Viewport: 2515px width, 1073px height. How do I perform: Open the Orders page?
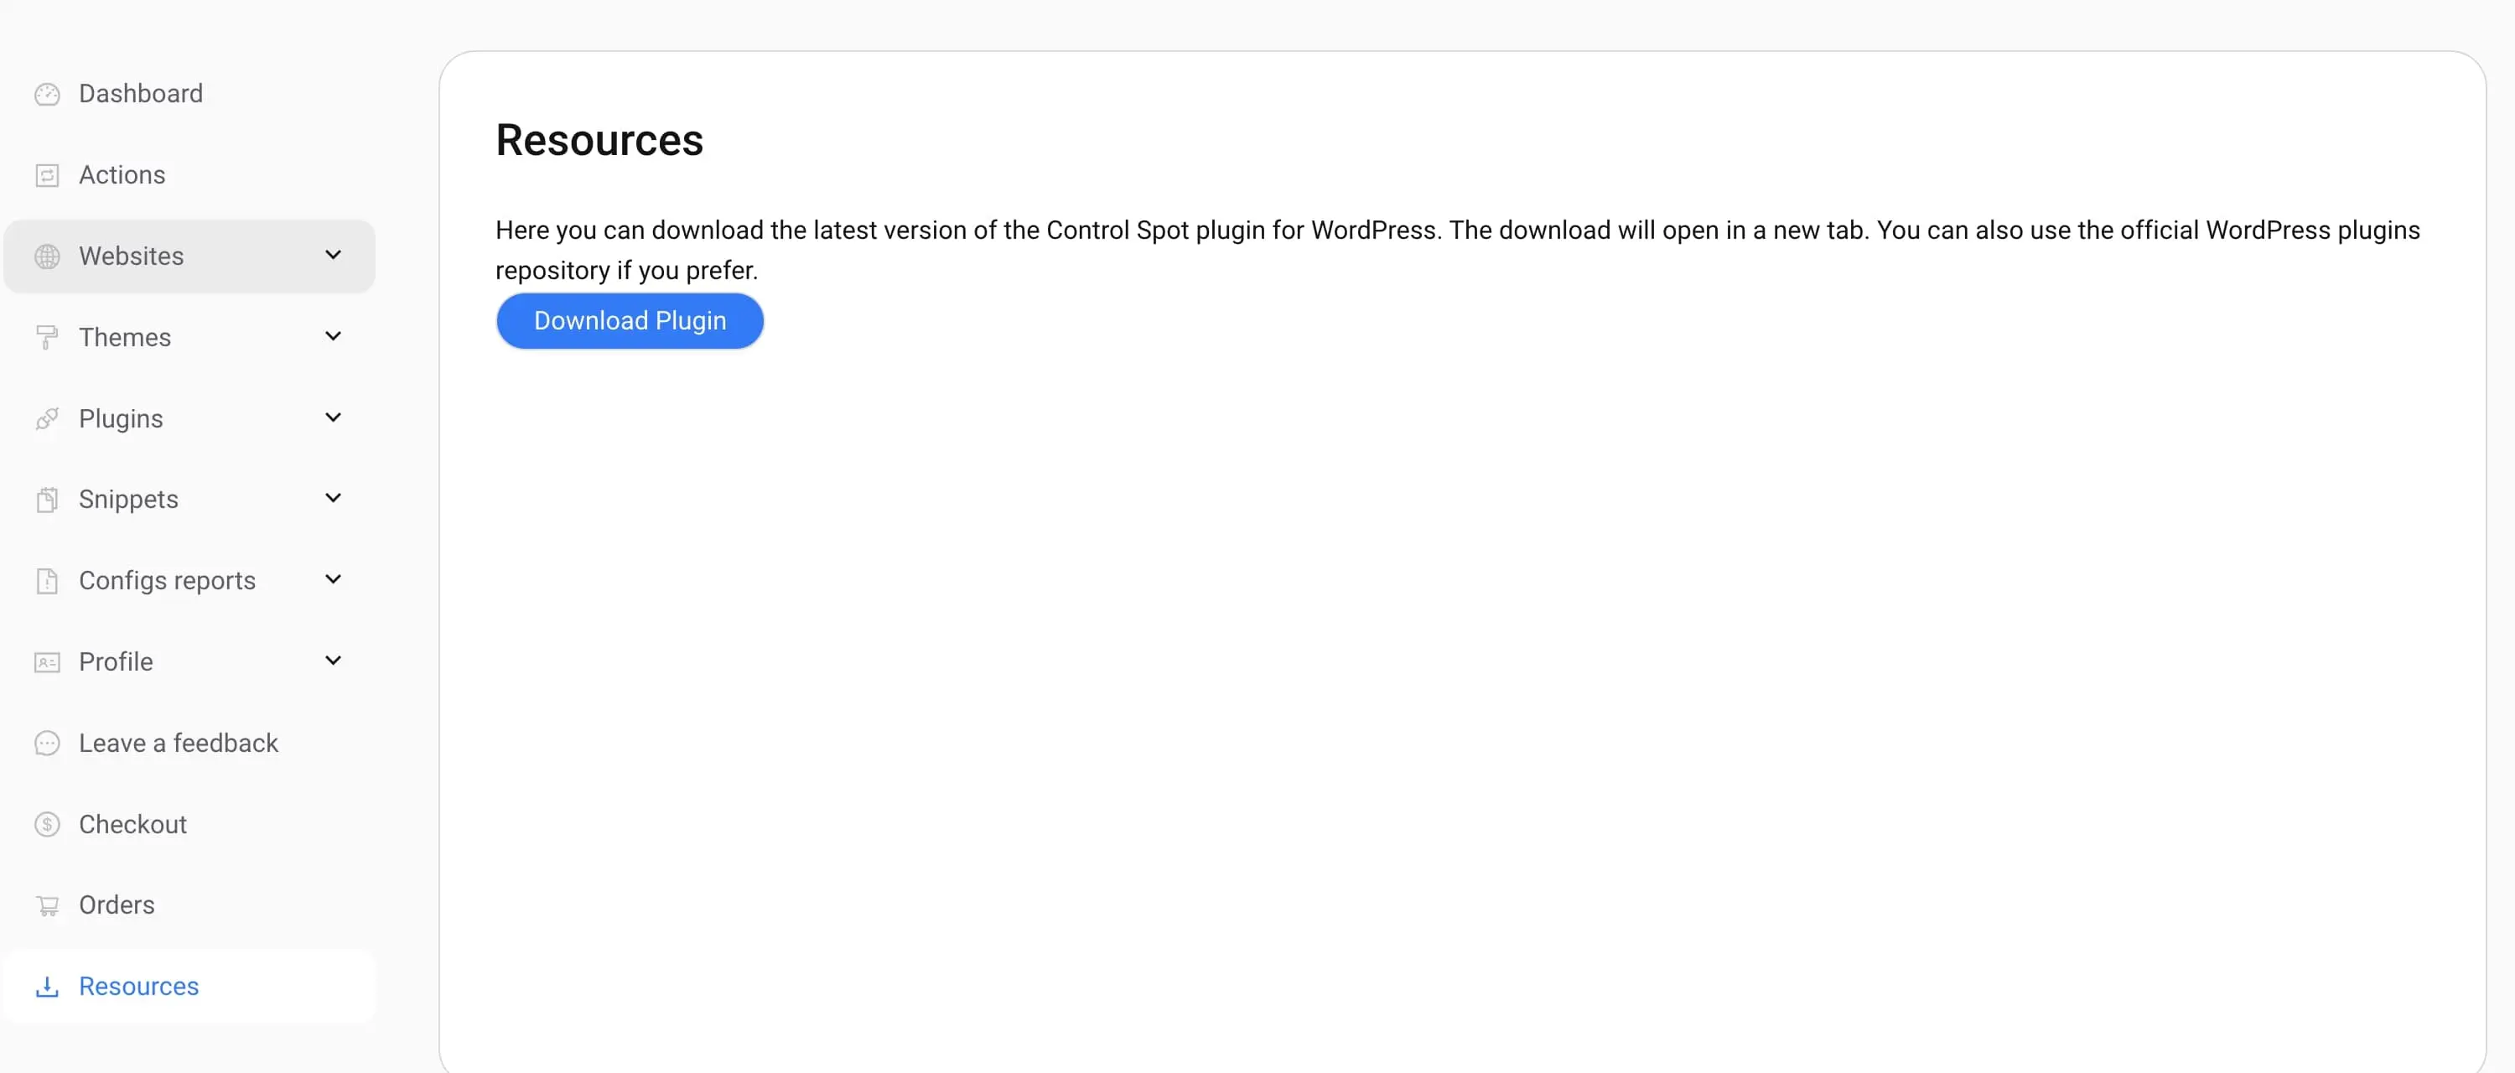pos(117,905)
